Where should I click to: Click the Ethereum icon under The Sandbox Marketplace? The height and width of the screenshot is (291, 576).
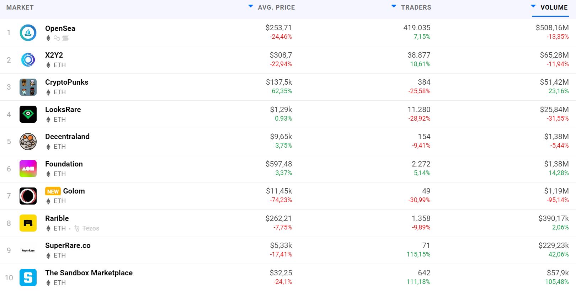point(48,283)
